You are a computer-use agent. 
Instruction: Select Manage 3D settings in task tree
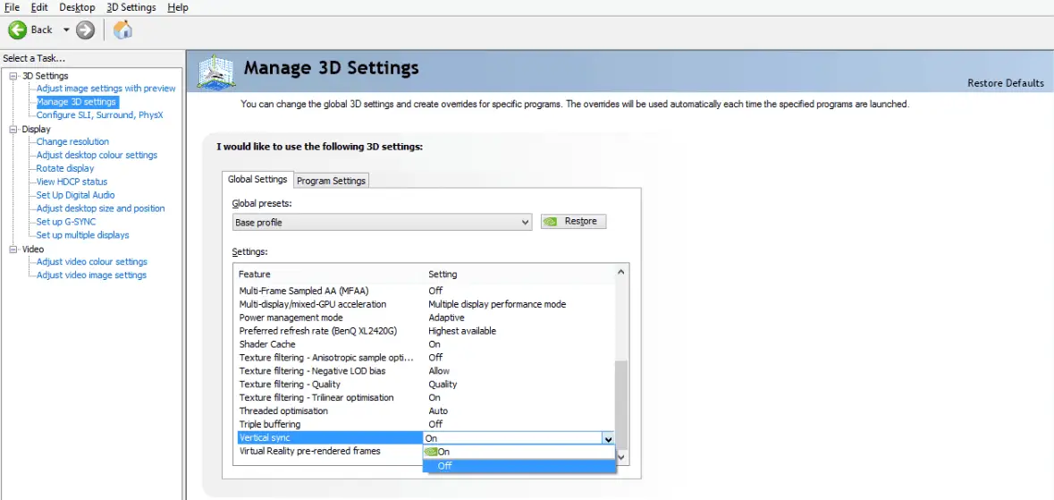click(x=76, y=102)
